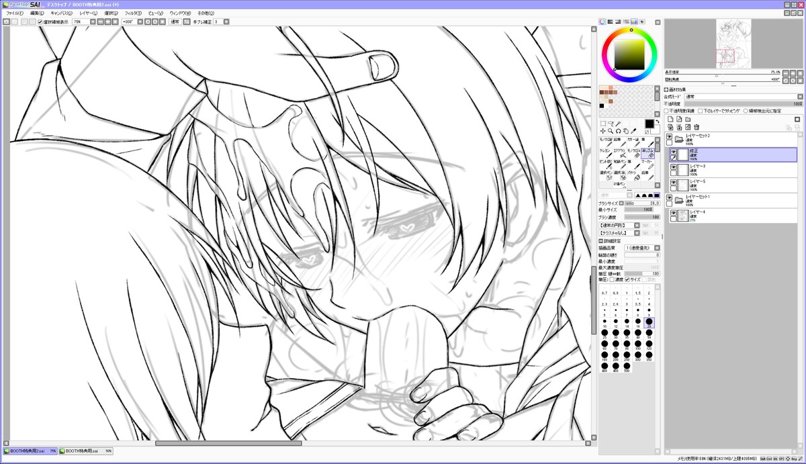Select the rectangular selection tool
This screenshot has height=464, width=806.
pos(602,124)
